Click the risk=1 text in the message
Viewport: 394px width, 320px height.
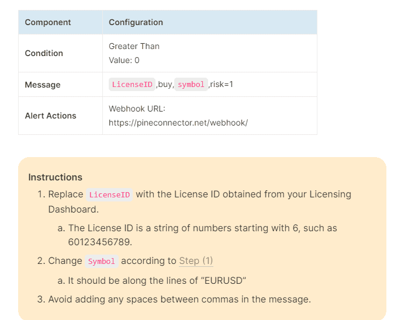point(222,85)
